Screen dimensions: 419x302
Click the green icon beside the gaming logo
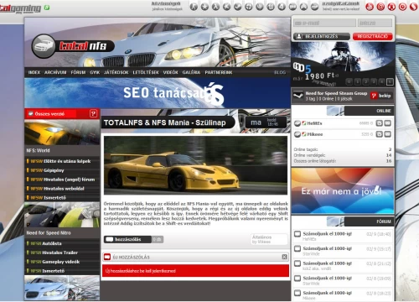point(47,8)
